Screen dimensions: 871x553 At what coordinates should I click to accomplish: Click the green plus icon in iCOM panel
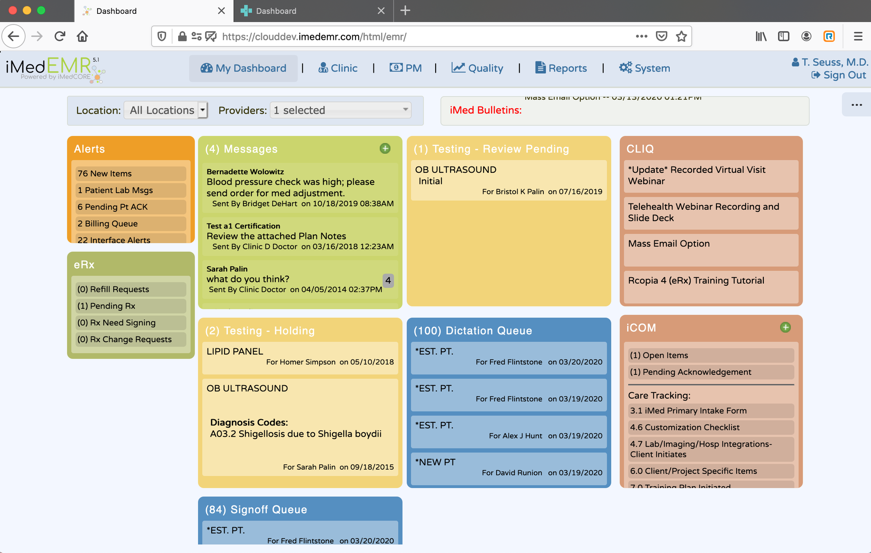(785, 327)
